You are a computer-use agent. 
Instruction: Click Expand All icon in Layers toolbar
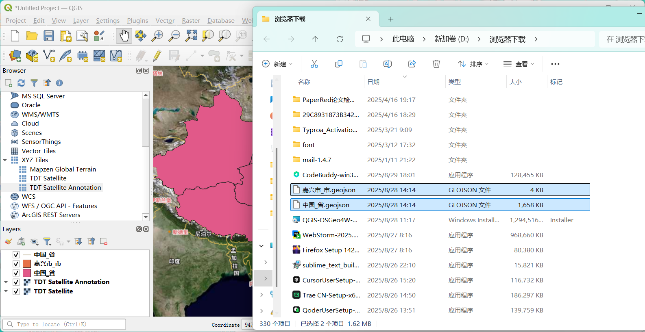tap(78, 241)
